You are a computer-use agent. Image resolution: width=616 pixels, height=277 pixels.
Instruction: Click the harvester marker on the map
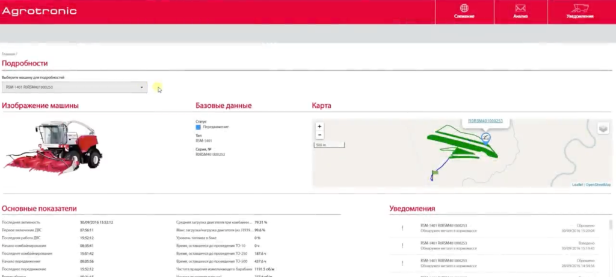pos(486,138)
